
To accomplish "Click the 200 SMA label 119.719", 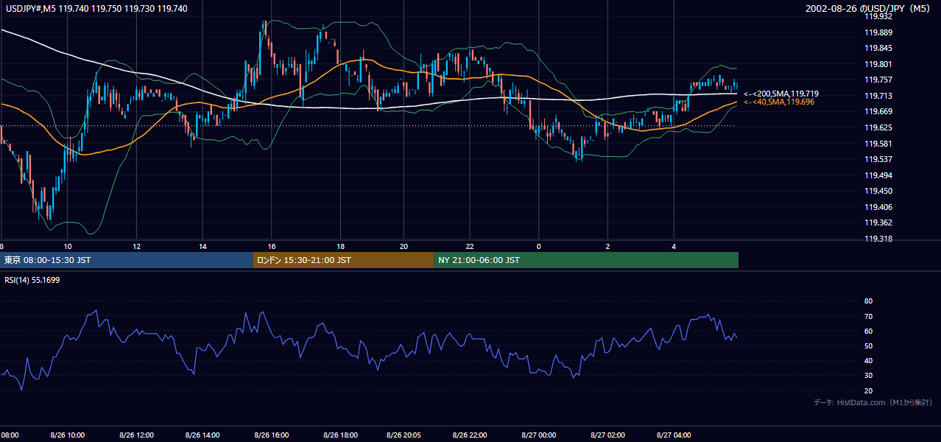I will click(x=781, y=94).
